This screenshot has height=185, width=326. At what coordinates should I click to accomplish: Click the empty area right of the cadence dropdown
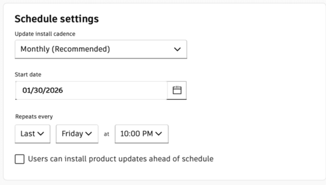click(253, 49)
